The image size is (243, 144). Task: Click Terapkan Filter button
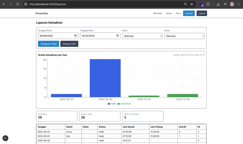49,44
